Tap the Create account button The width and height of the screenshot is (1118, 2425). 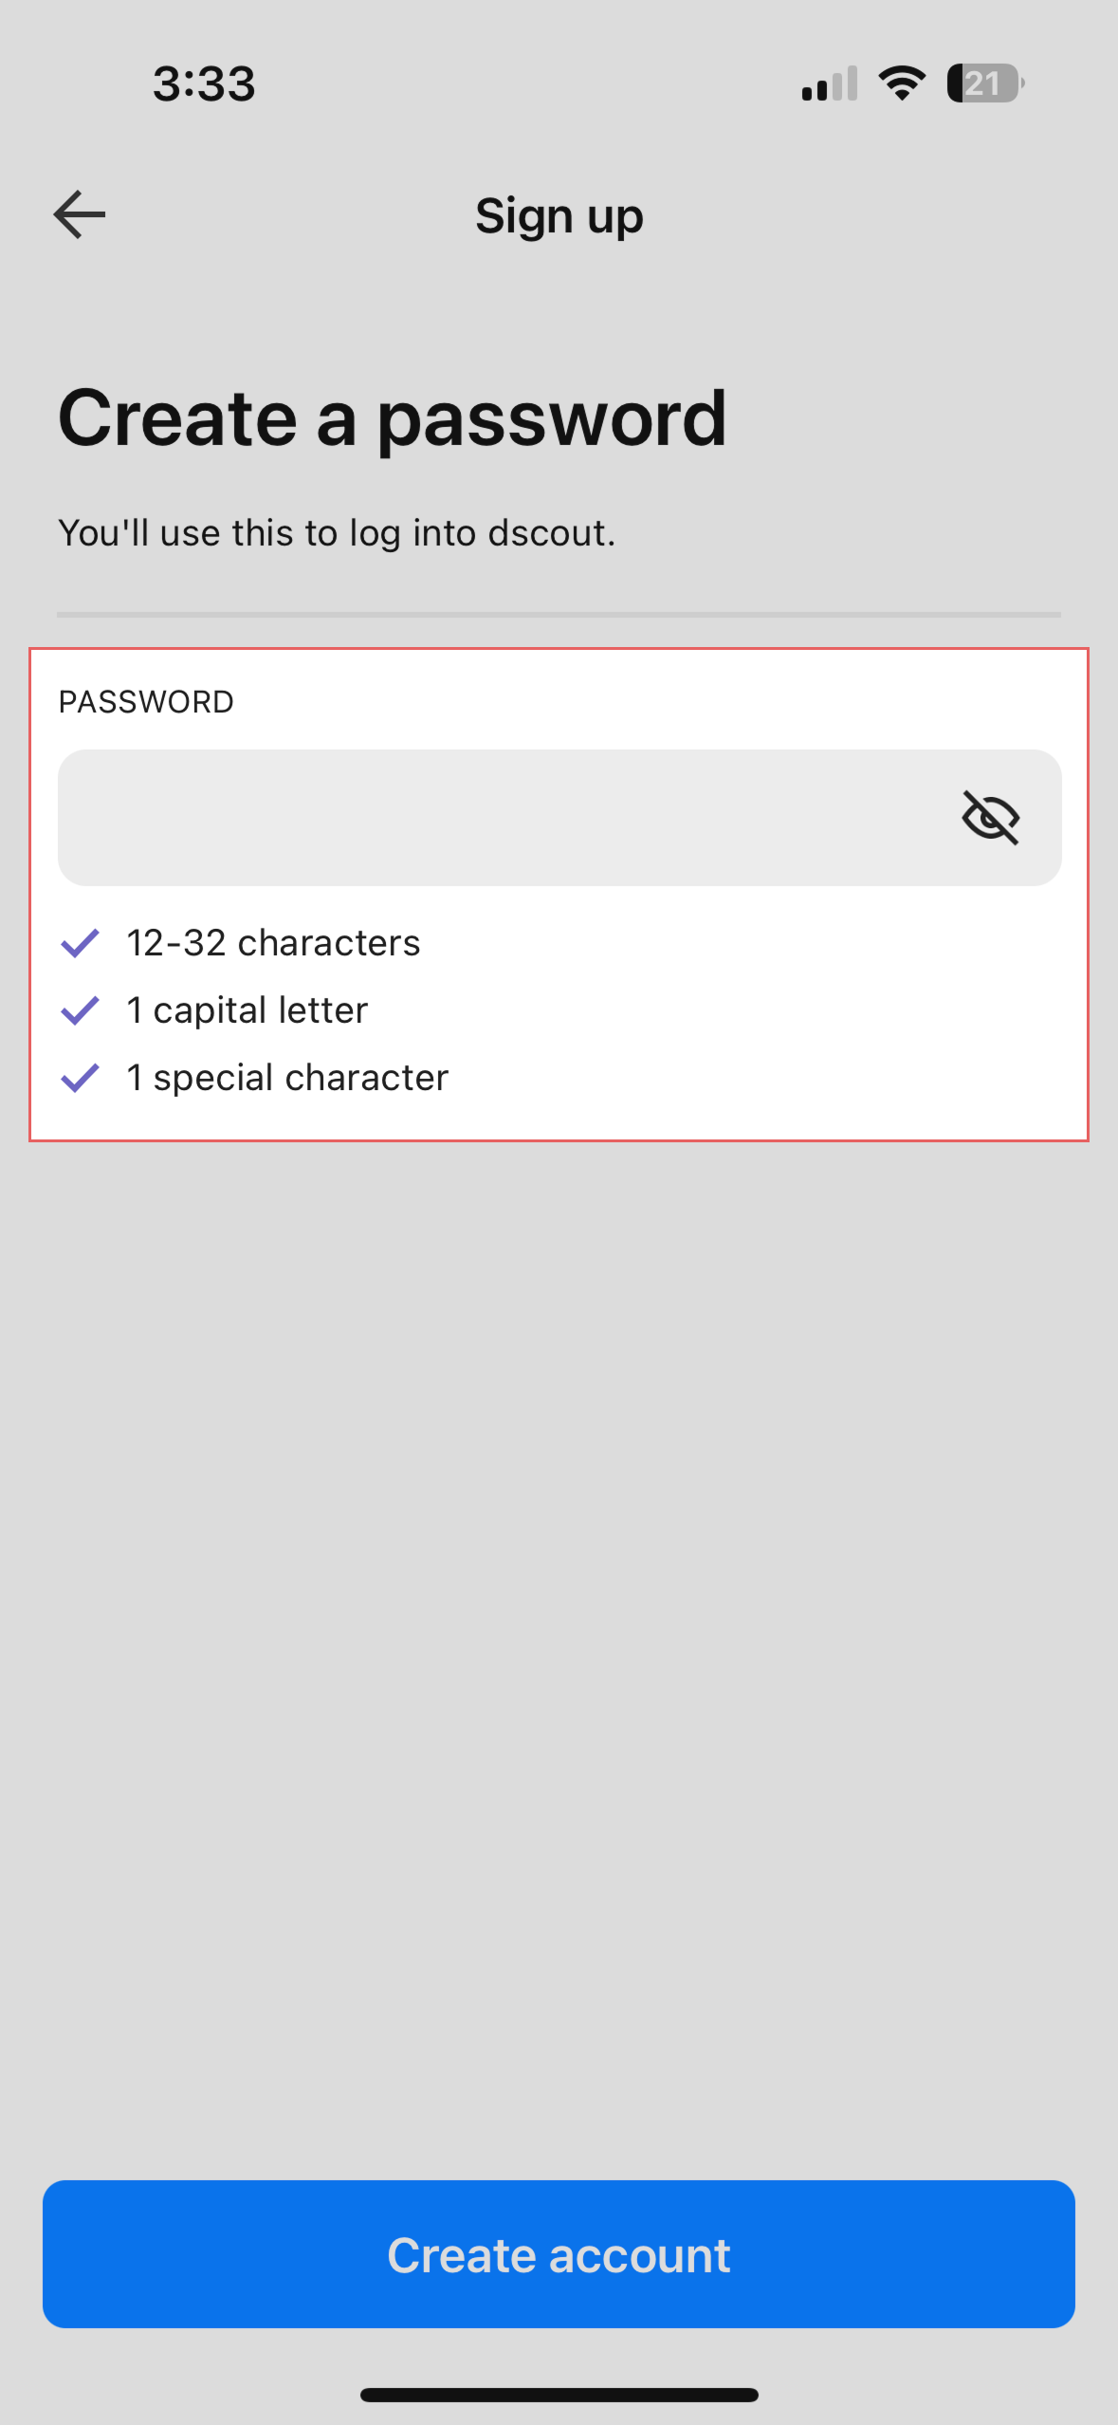[x=559, y=2254]
